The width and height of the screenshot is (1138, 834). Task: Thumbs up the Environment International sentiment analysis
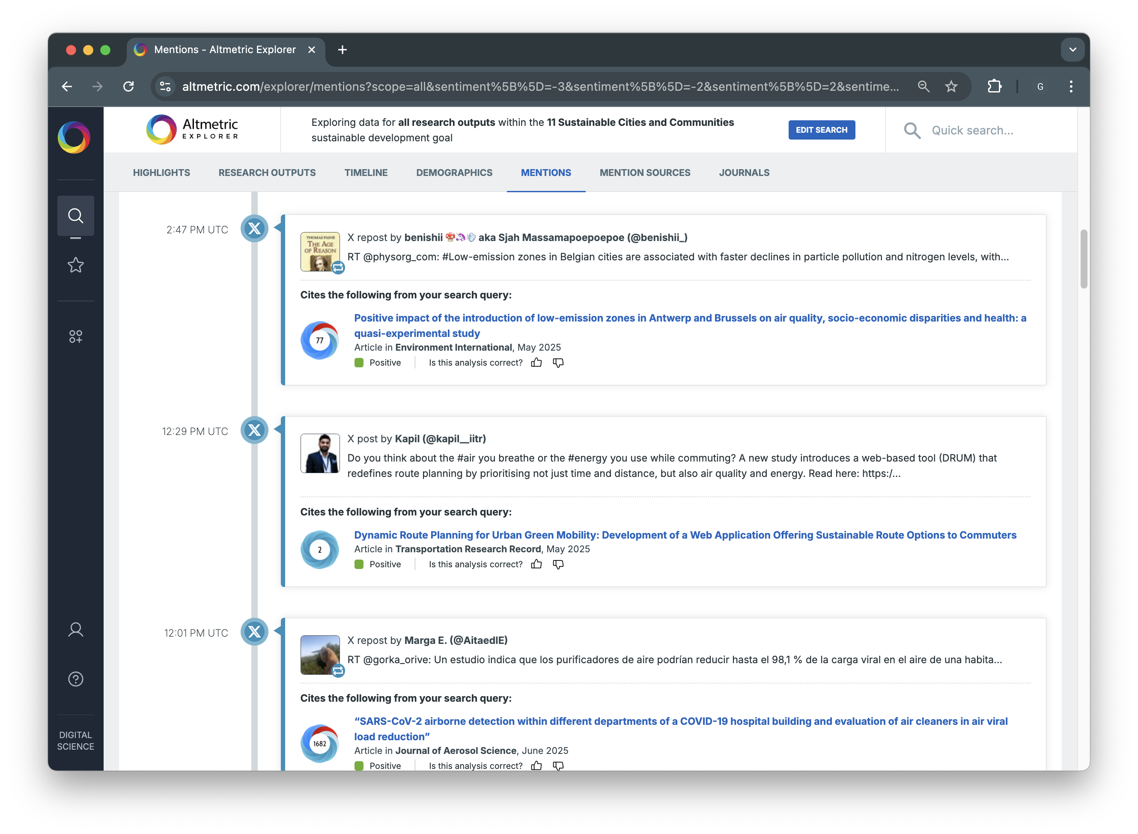[536, 363]
